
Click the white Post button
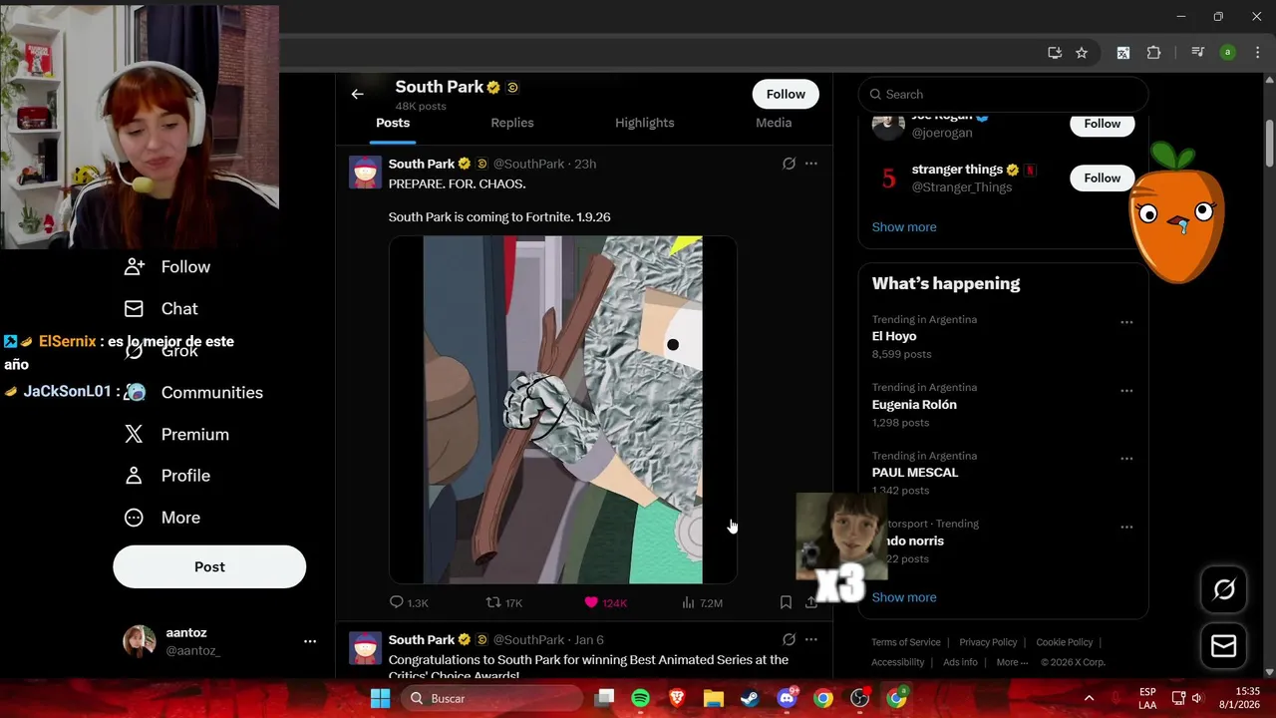pyautogui.click(x=209, y=566)
